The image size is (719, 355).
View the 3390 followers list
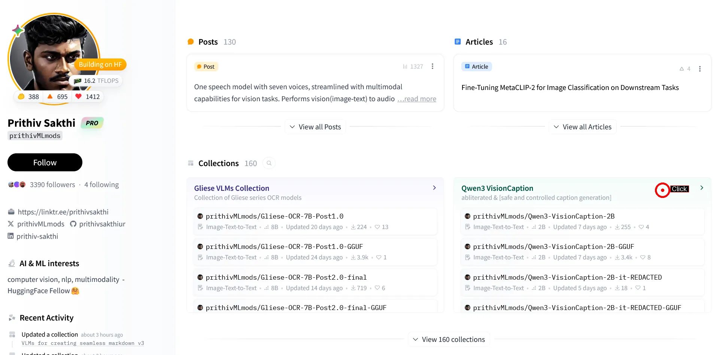[x=52, y=185]
